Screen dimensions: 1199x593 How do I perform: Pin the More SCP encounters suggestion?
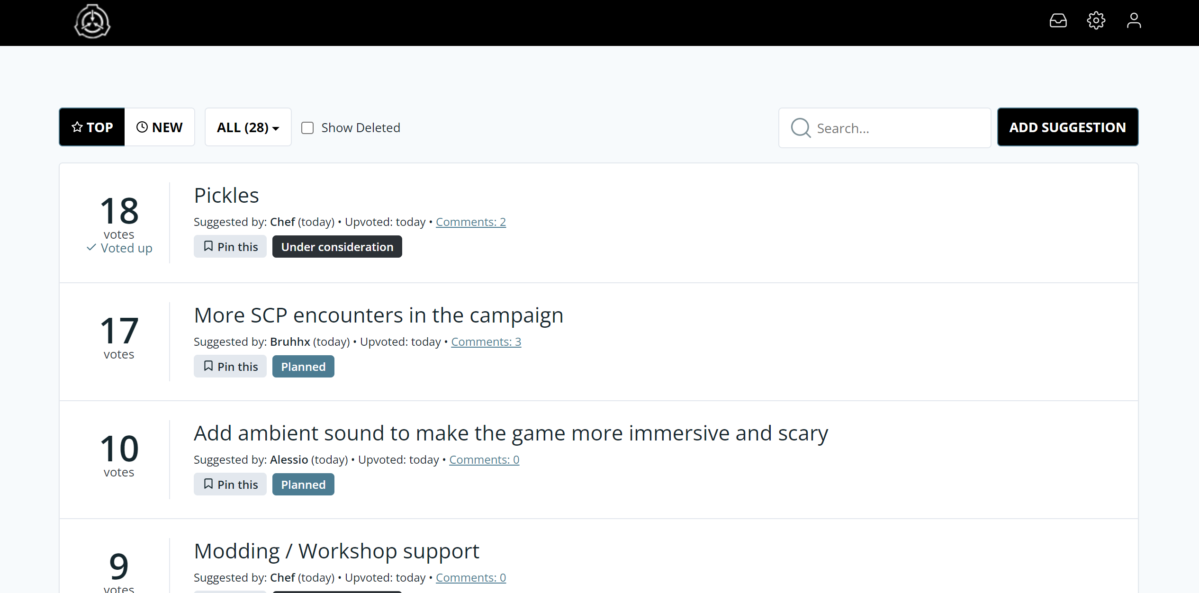[230, 367]
